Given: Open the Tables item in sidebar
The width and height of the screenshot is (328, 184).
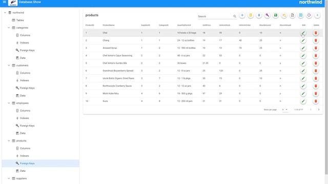Looking at the screenshot, I should point(20,20).
